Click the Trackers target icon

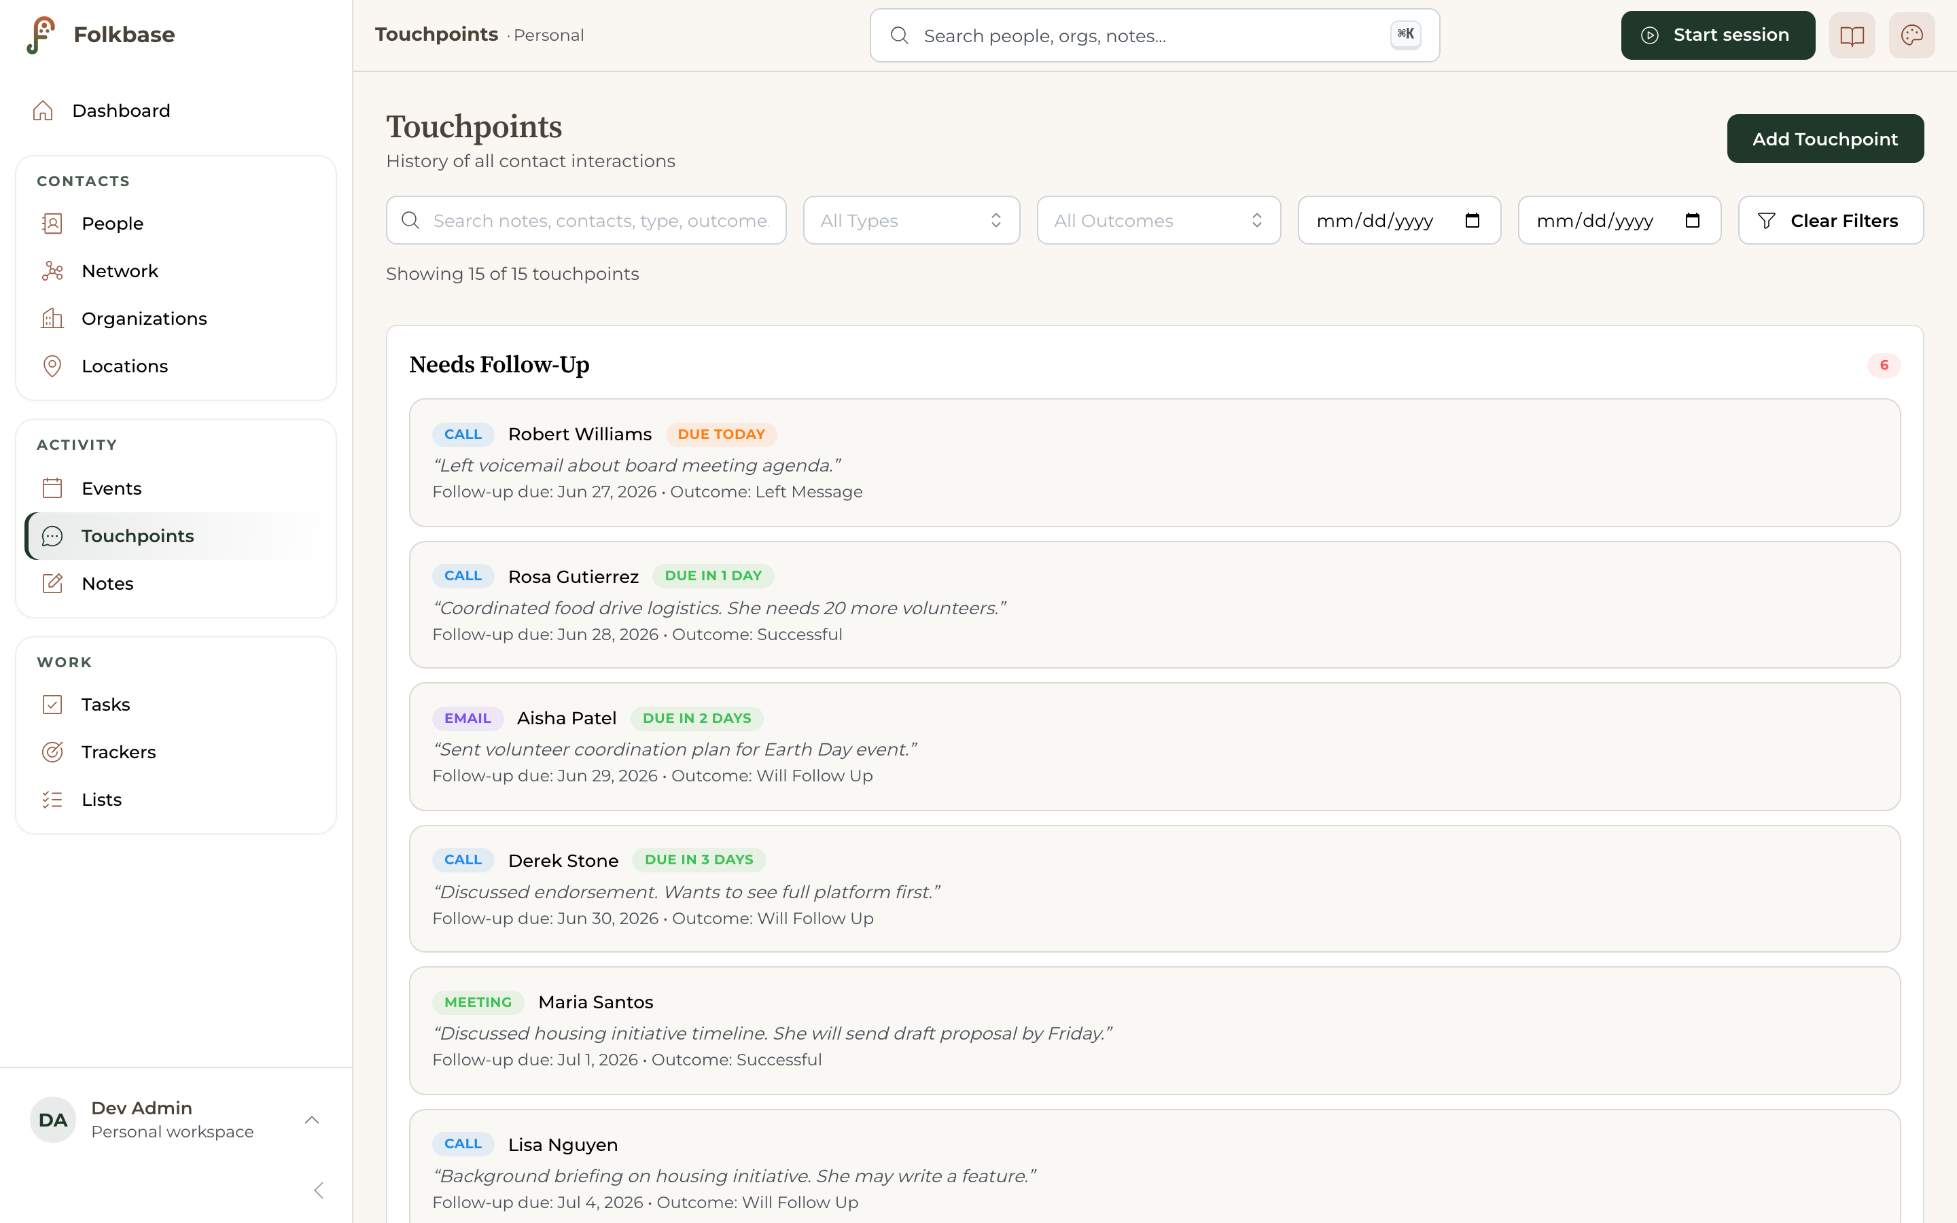pyautogui.click(x=52, y=752)
